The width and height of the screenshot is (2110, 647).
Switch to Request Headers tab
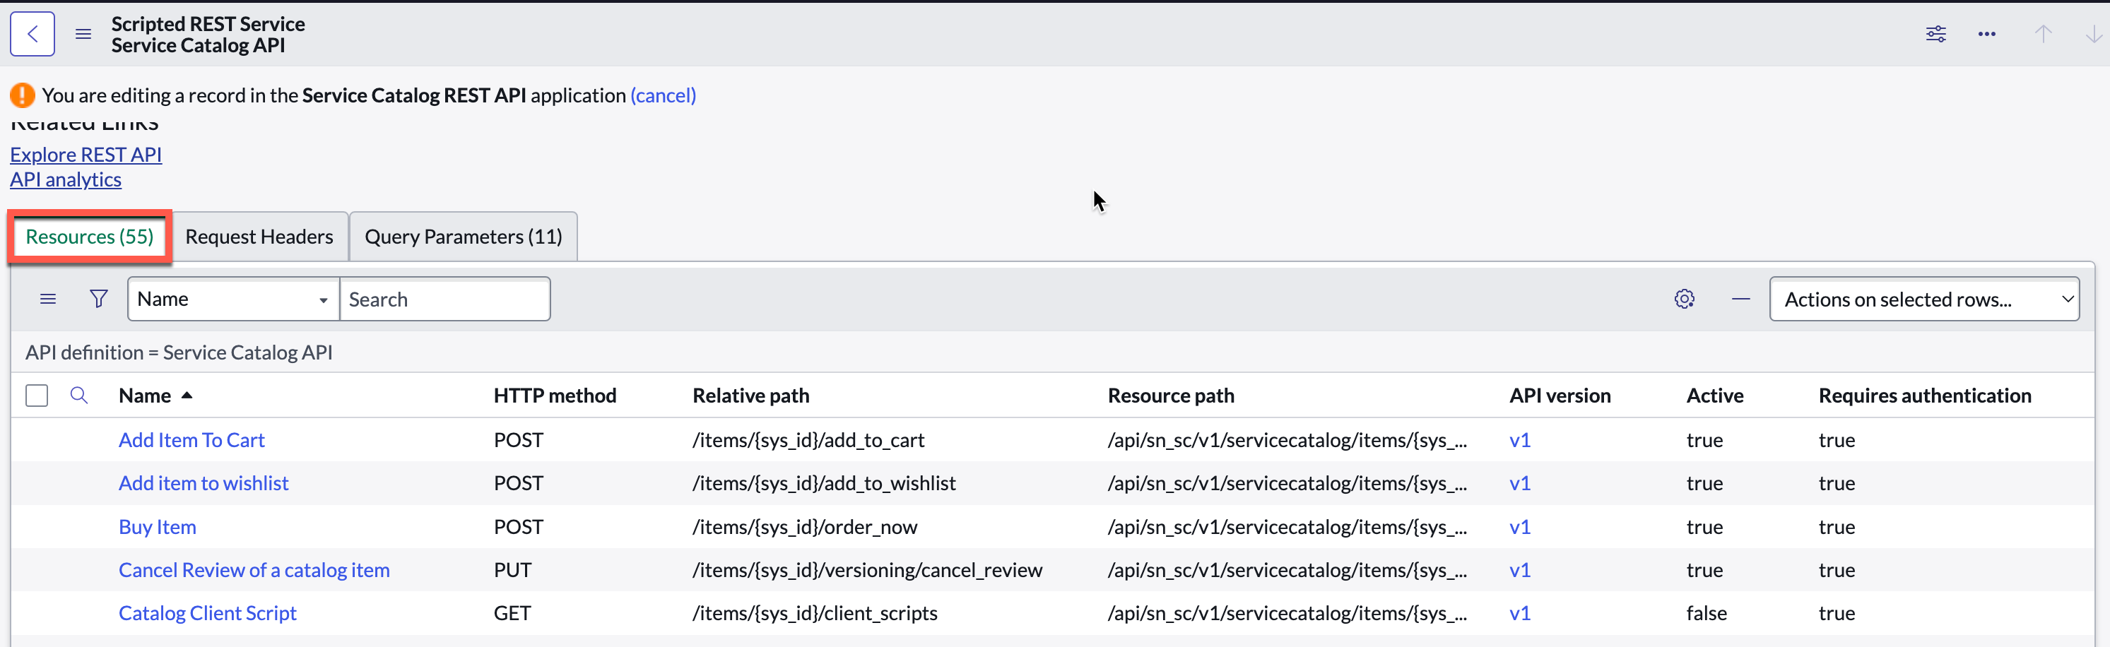coord(259,237)
